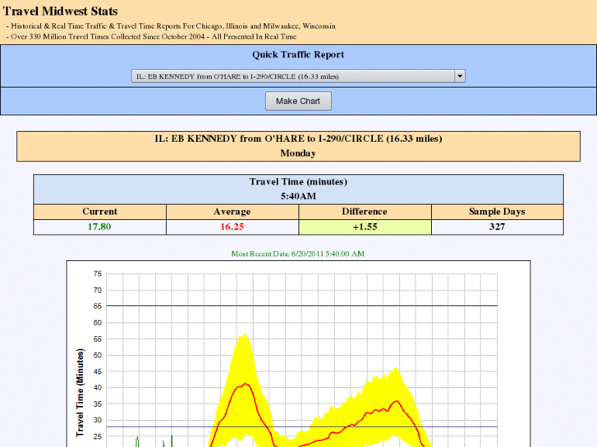
Task: Click the 75 tick label on y-axis
Action: coord(97,274)
